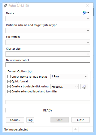This screenshot has width=96, height=135.
Task: Open Partition scheme and target system dropdown
Action: [x=48, y=30]
